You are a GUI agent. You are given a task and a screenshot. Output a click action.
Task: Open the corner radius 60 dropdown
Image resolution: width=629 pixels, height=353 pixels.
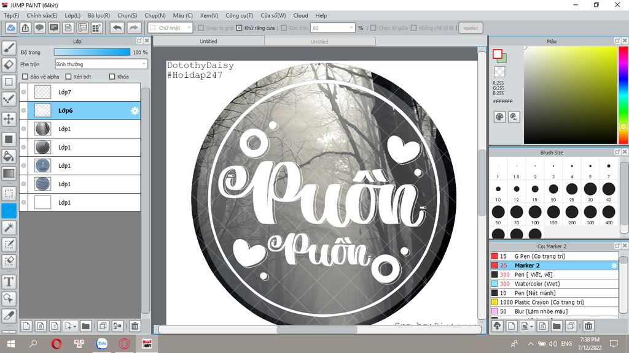333,28
